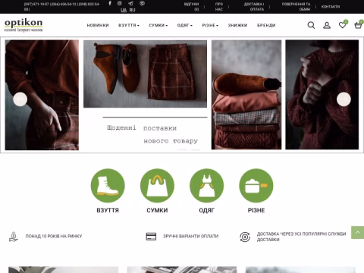The height and width of the screenshot is (273, 364).
Task: Open the user account icon
Action: 327,25
